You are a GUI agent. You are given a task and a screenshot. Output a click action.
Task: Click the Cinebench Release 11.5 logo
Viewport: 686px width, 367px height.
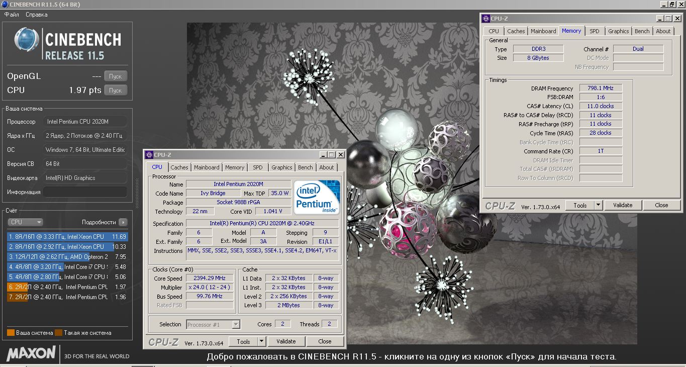click(68, 44)
